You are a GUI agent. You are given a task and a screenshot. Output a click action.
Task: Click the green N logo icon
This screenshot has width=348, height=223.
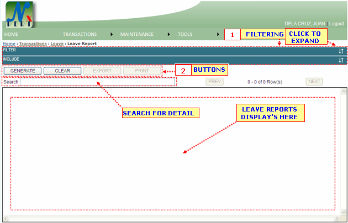pyautogui.click(x=19, y=15)
